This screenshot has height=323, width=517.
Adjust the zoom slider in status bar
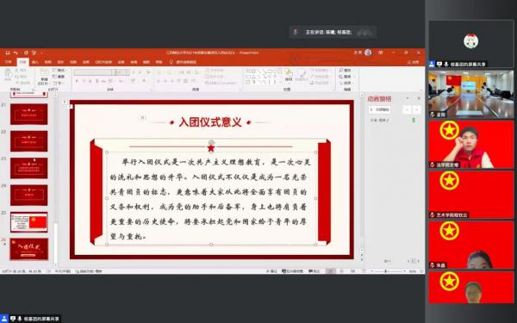point(387,271)
